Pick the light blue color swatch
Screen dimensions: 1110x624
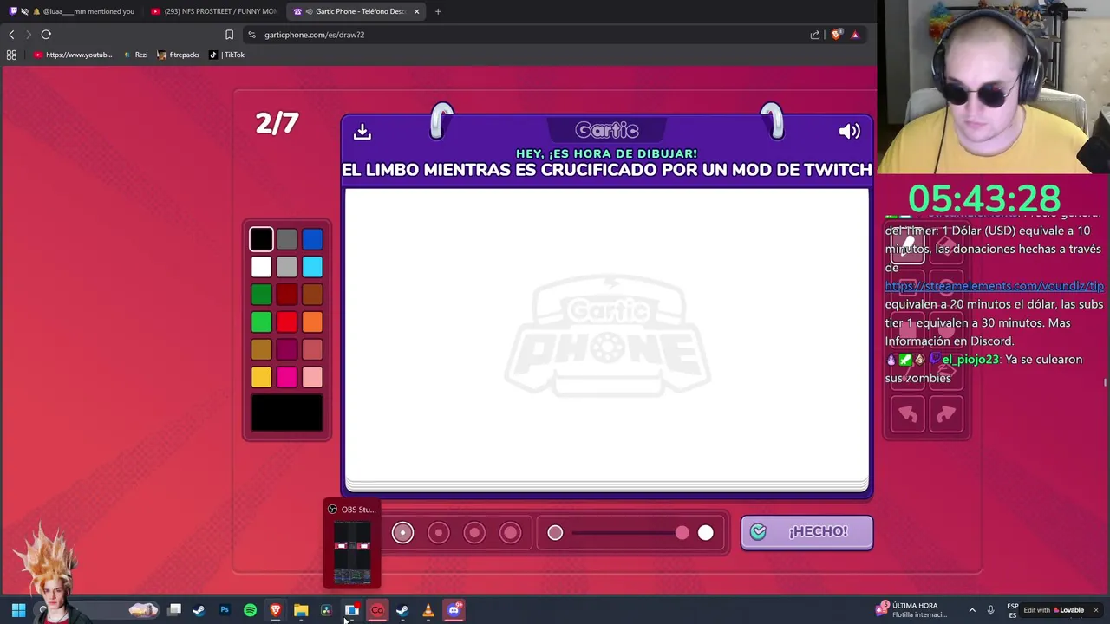312,267
